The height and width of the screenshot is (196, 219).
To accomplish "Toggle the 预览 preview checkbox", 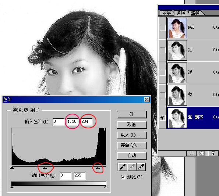I will coord(123,177).
